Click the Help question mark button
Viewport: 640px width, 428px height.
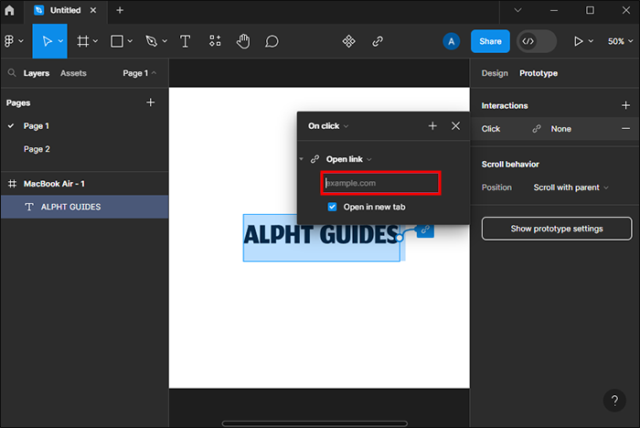click(x=614, y=401)
